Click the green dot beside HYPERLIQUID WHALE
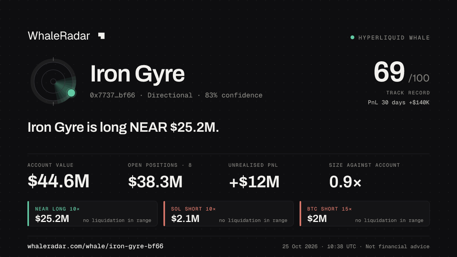The image size is (457, 257). tap(352, 37)
